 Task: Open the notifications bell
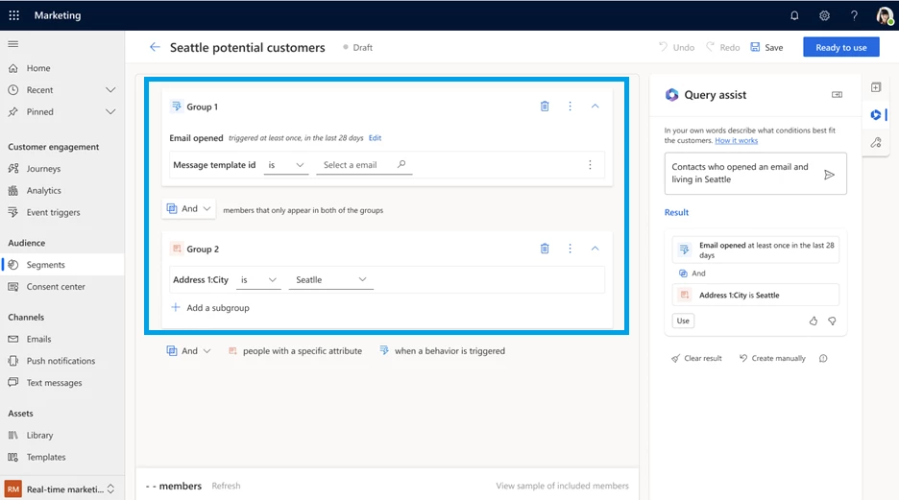[x=794, y=15]
